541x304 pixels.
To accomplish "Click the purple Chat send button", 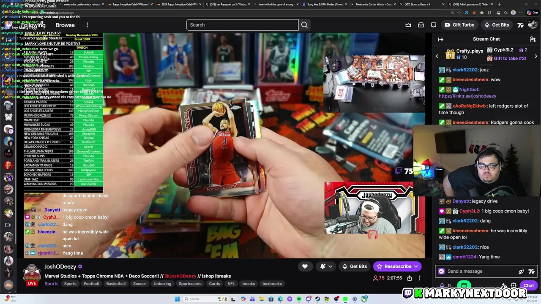I will point(529,286).
